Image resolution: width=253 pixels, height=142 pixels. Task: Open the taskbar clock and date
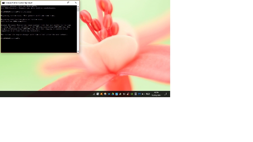click(156, 94)
